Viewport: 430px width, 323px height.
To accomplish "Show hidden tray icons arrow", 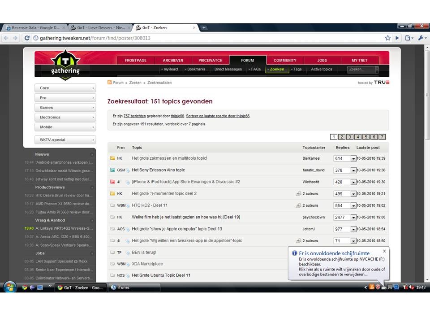I will coord(365,287).
